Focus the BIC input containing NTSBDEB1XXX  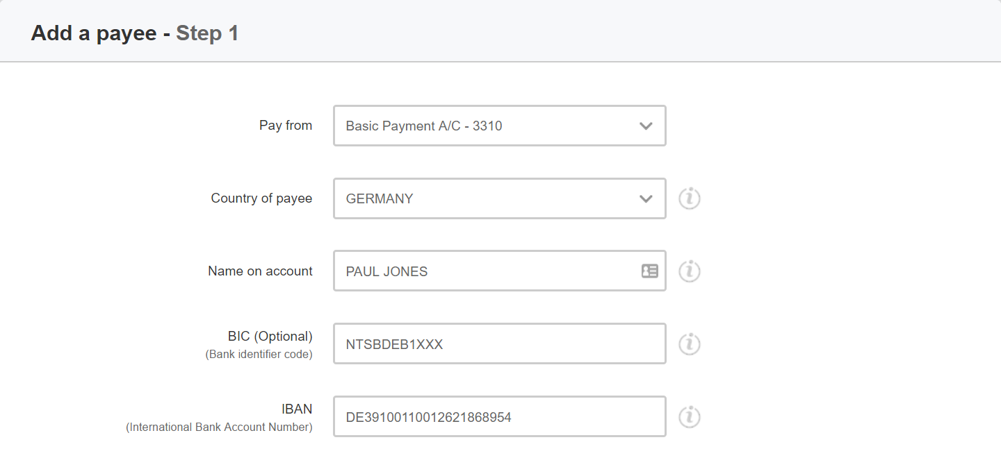(500, 344)
